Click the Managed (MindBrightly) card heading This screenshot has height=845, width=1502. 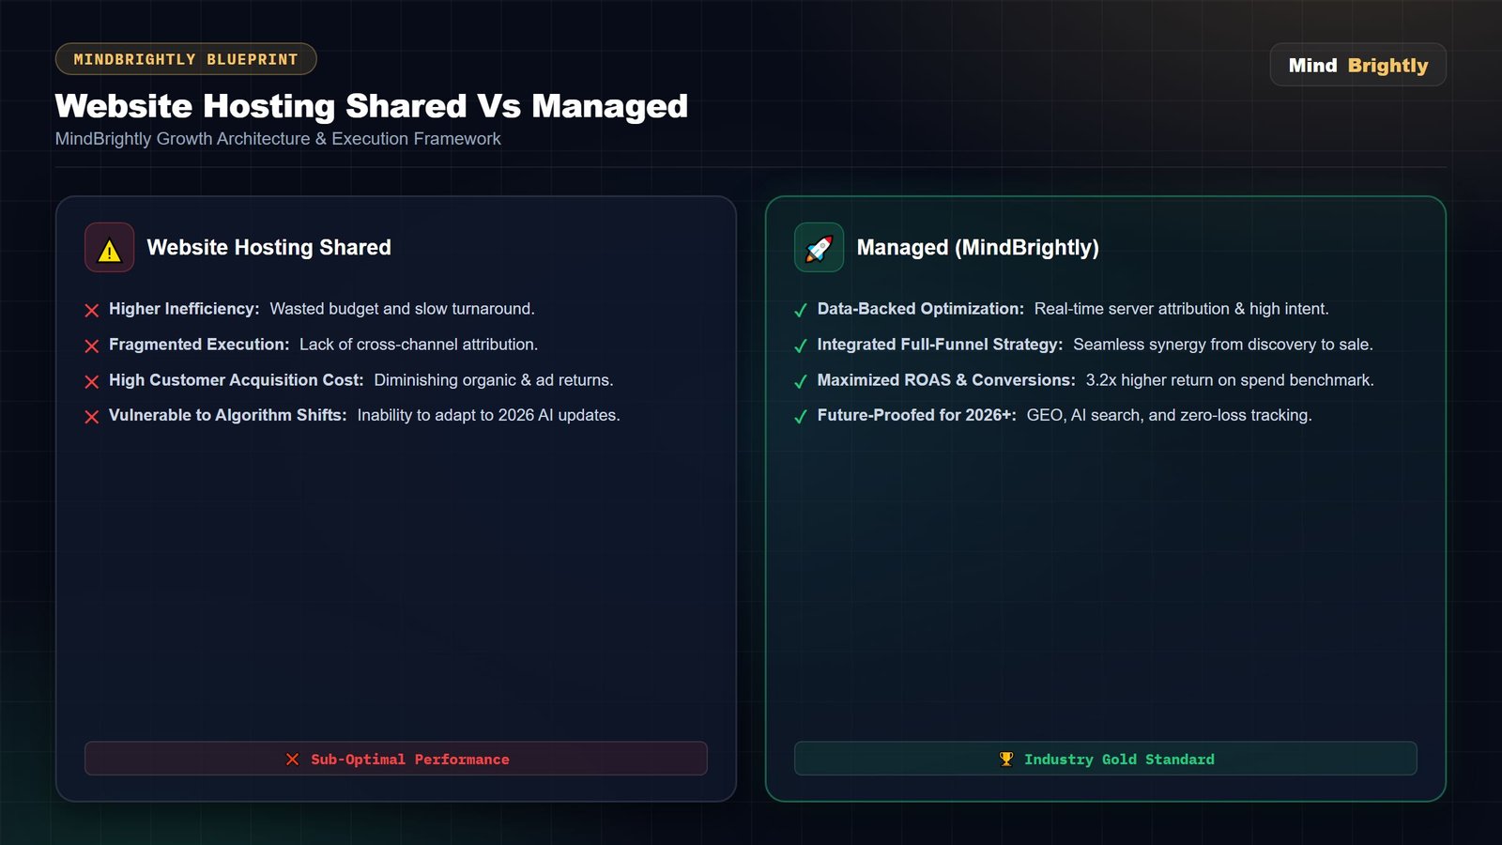pyautogui.click(x=977, y=247)
